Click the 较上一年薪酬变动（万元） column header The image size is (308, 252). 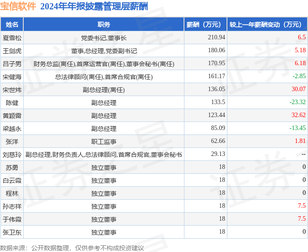[267, 25]
